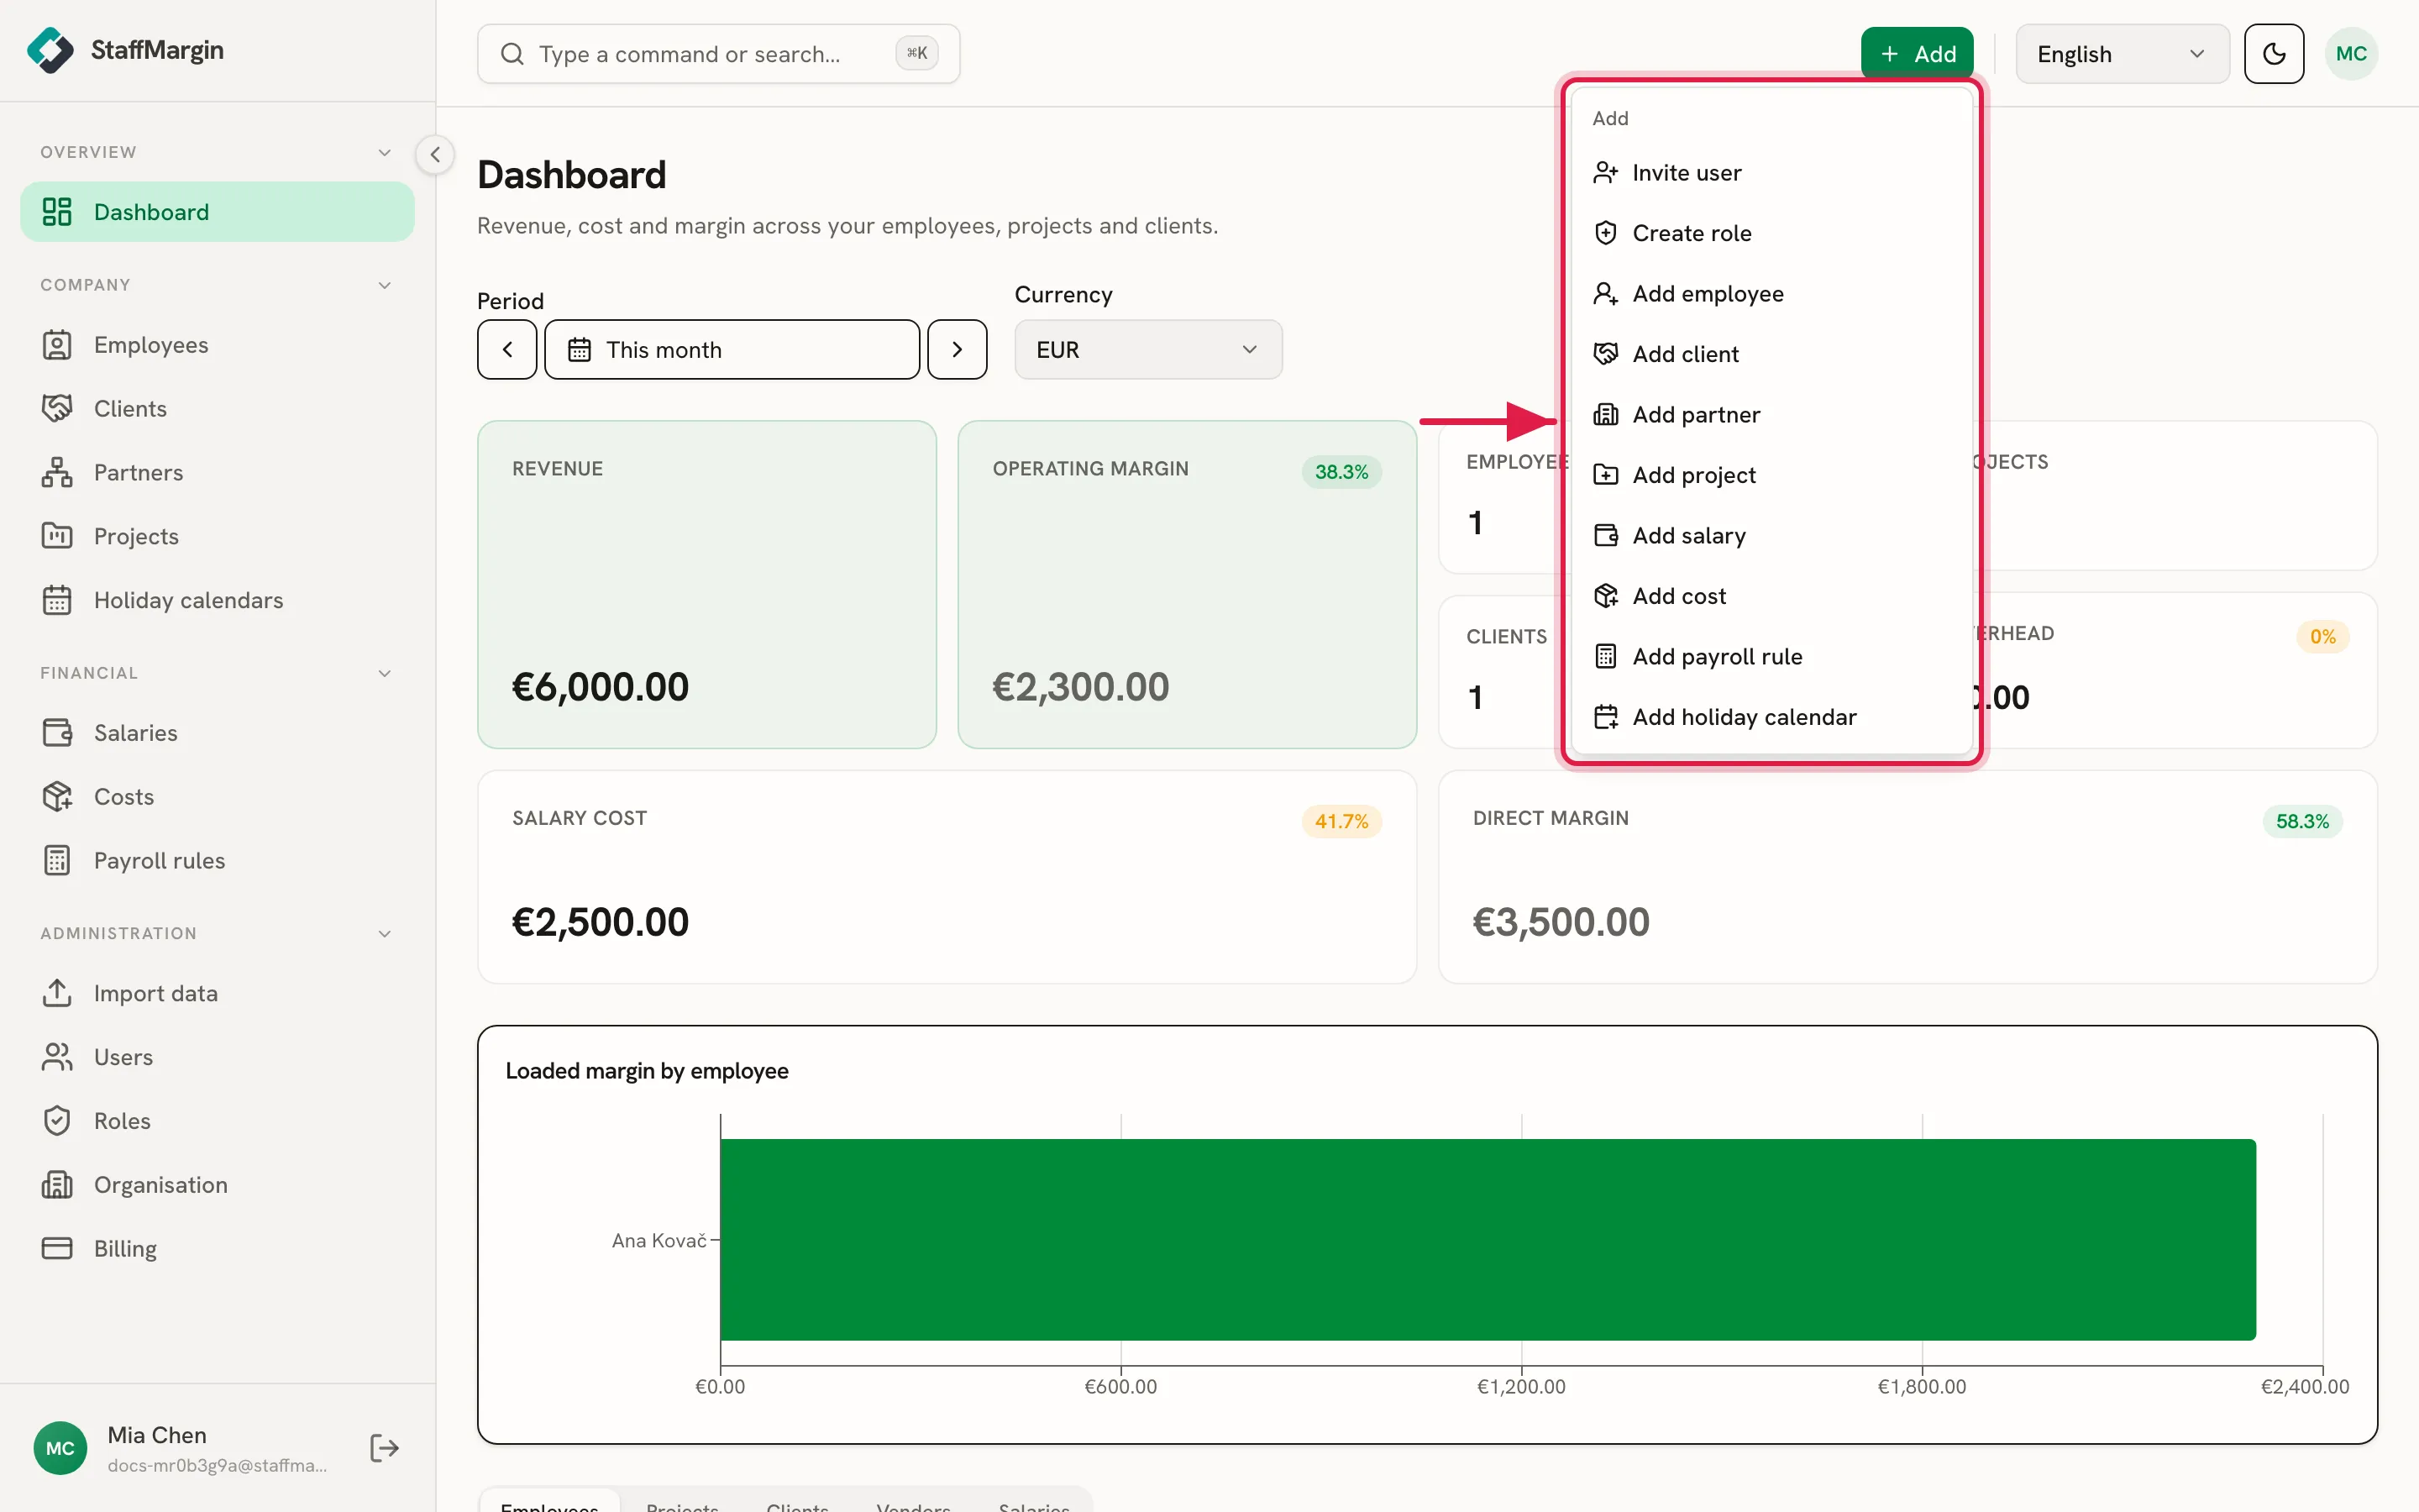The width and height of the screenshot is (2419, 1512).
Task: Open Dashboard from the sidebar
Action: pos(217,212)
